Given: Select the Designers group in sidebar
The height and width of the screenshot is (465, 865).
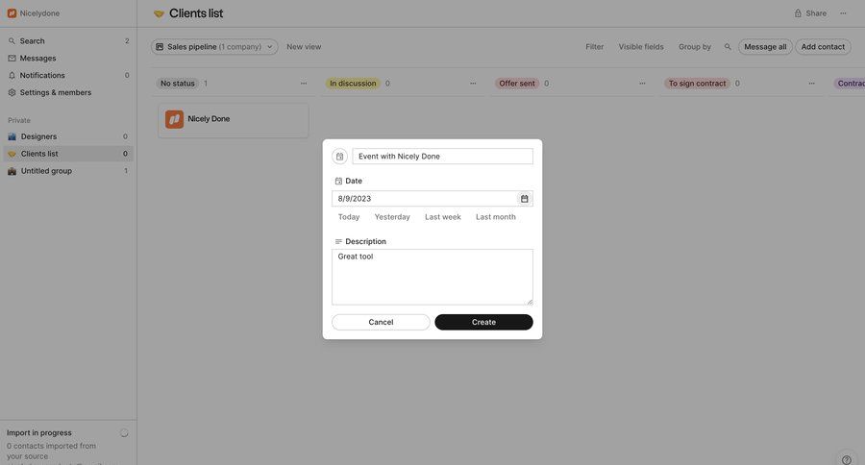Looking at the screenshot, I should [x=38, y=136].
